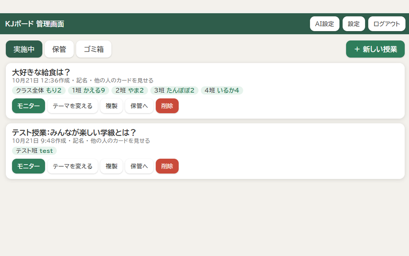
Task: Choose the 3班 たんぽぽ2 group tag
Action: [x=174, y=91]
